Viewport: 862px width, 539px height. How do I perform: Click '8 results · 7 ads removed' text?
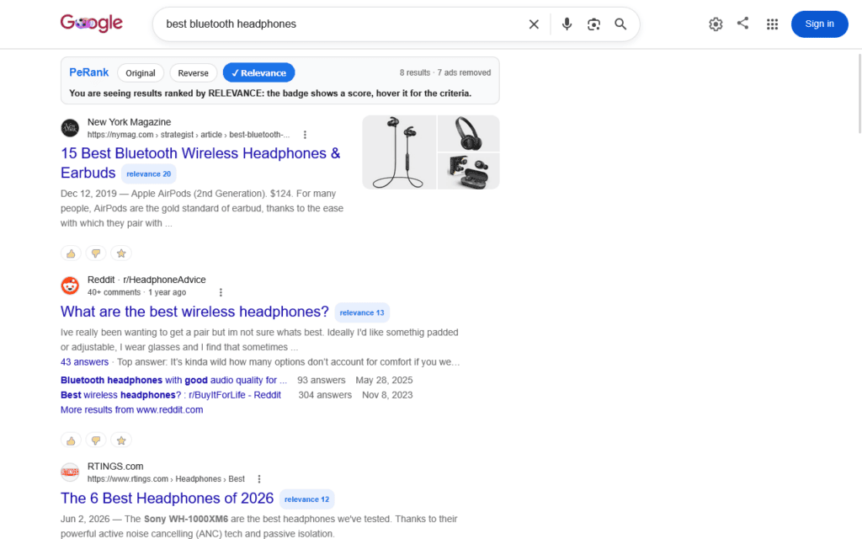445,72
